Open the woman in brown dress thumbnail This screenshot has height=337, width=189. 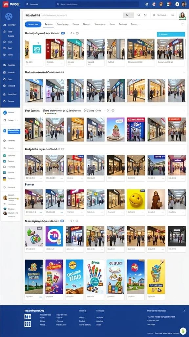(x=157, y=199)
